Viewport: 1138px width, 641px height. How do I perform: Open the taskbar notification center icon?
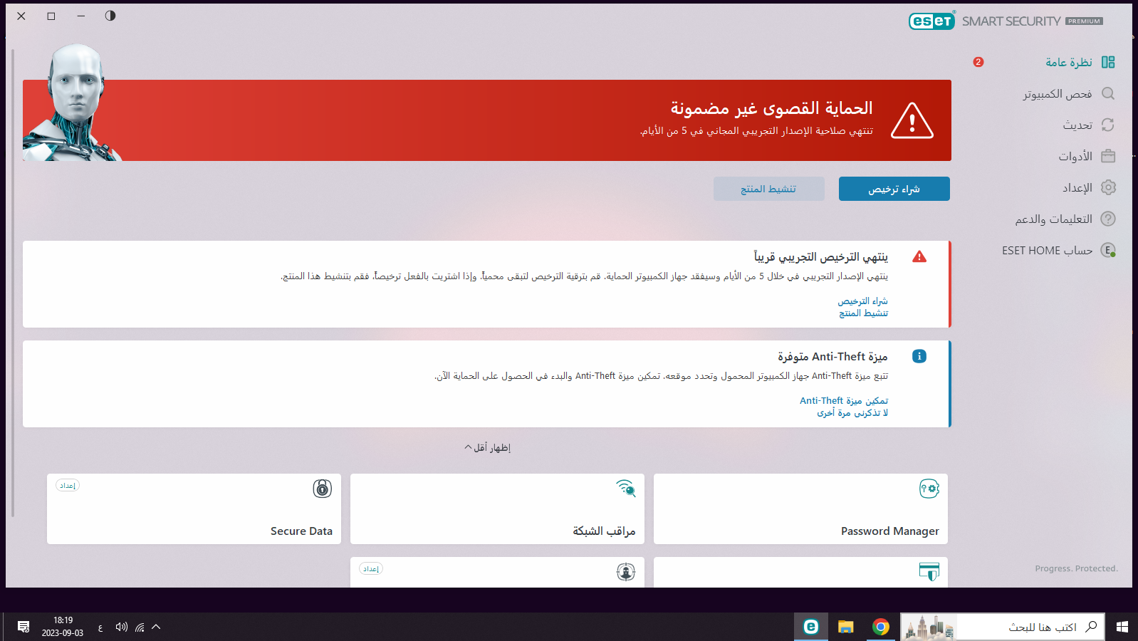(24, 627)
